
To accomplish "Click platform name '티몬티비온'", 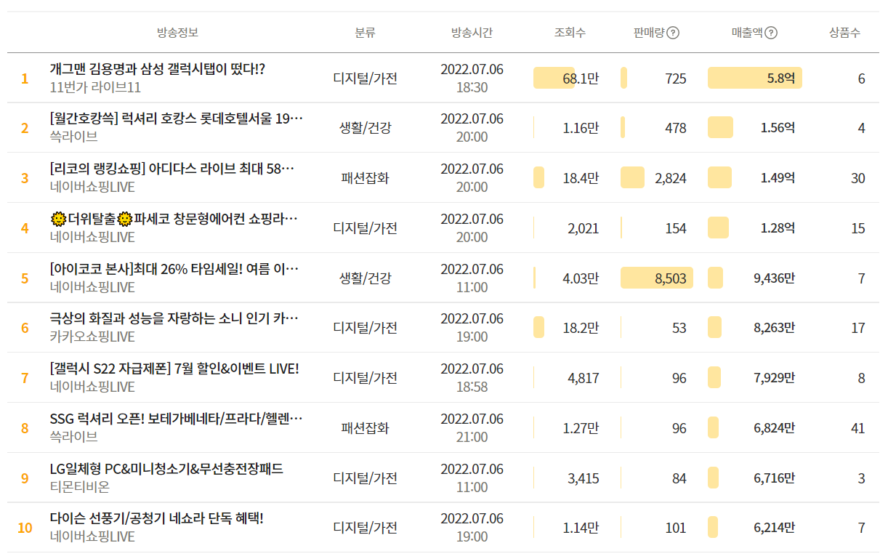I will point(80,487).
